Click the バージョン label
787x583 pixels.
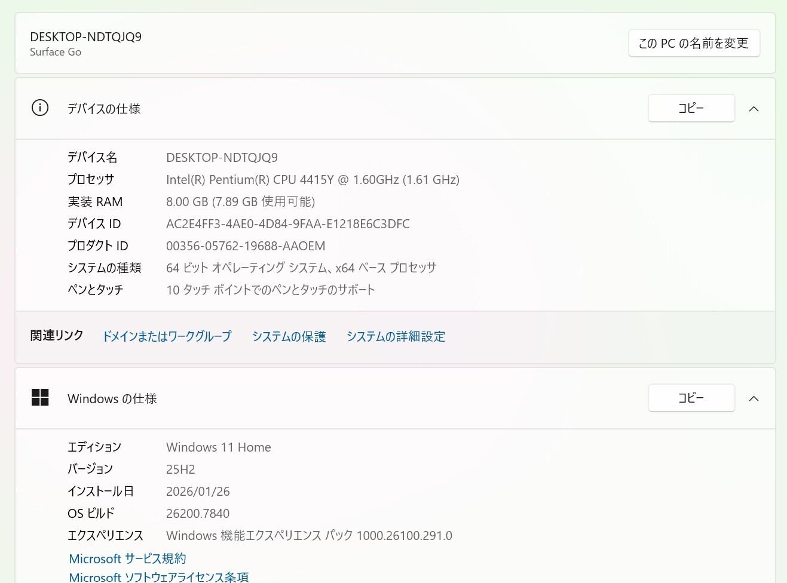(x=90, y=470)
